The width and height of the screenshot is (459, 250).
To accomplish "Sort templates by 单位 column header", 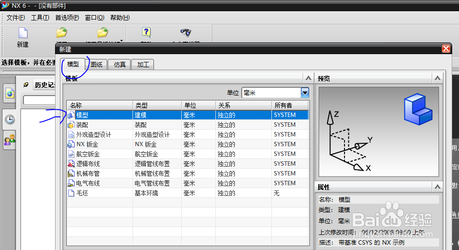I will tap(198, 105).
